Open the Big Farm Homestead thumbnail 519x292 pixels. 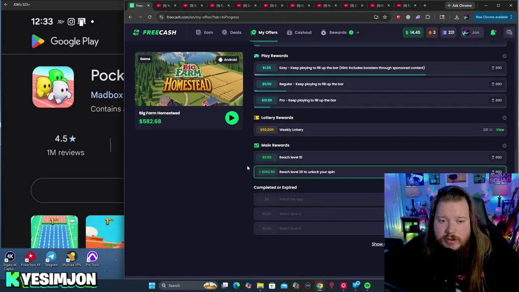click(189, 79)
